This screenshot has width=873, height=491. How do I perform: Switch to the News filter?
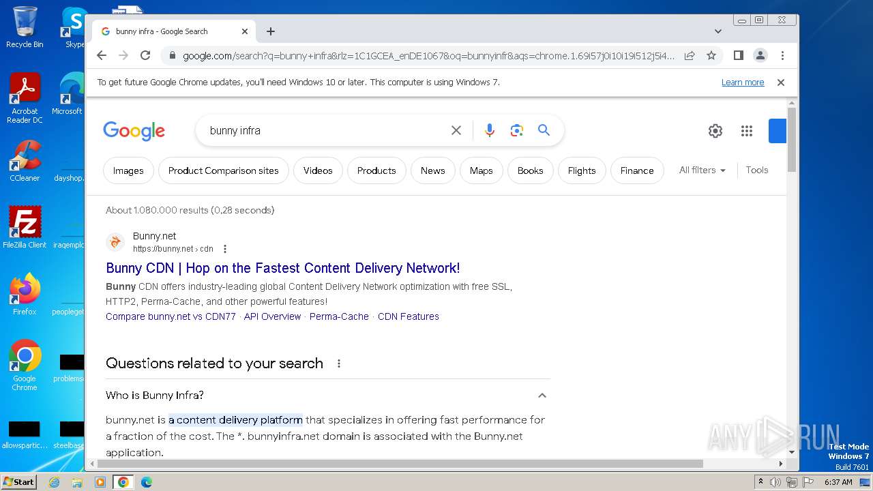pos(433,170)
